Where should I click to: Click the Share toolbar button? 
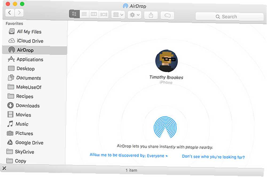point(151,15)
